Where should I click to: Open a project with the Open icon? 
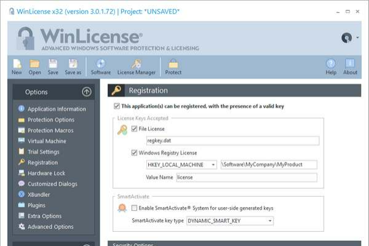[x=34, y=64]
